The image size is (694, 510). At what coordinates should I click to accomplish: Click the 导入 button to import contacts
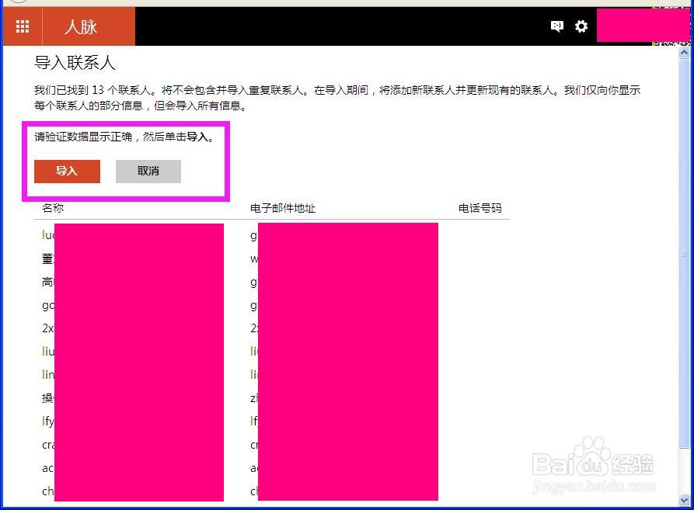67,172
